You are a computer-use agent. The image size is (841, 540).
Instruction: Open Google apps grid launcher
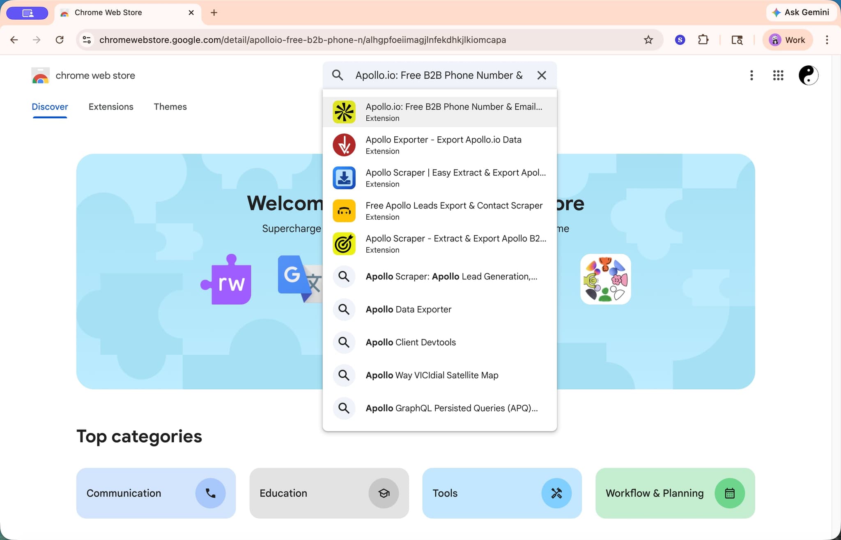point(778,75)
